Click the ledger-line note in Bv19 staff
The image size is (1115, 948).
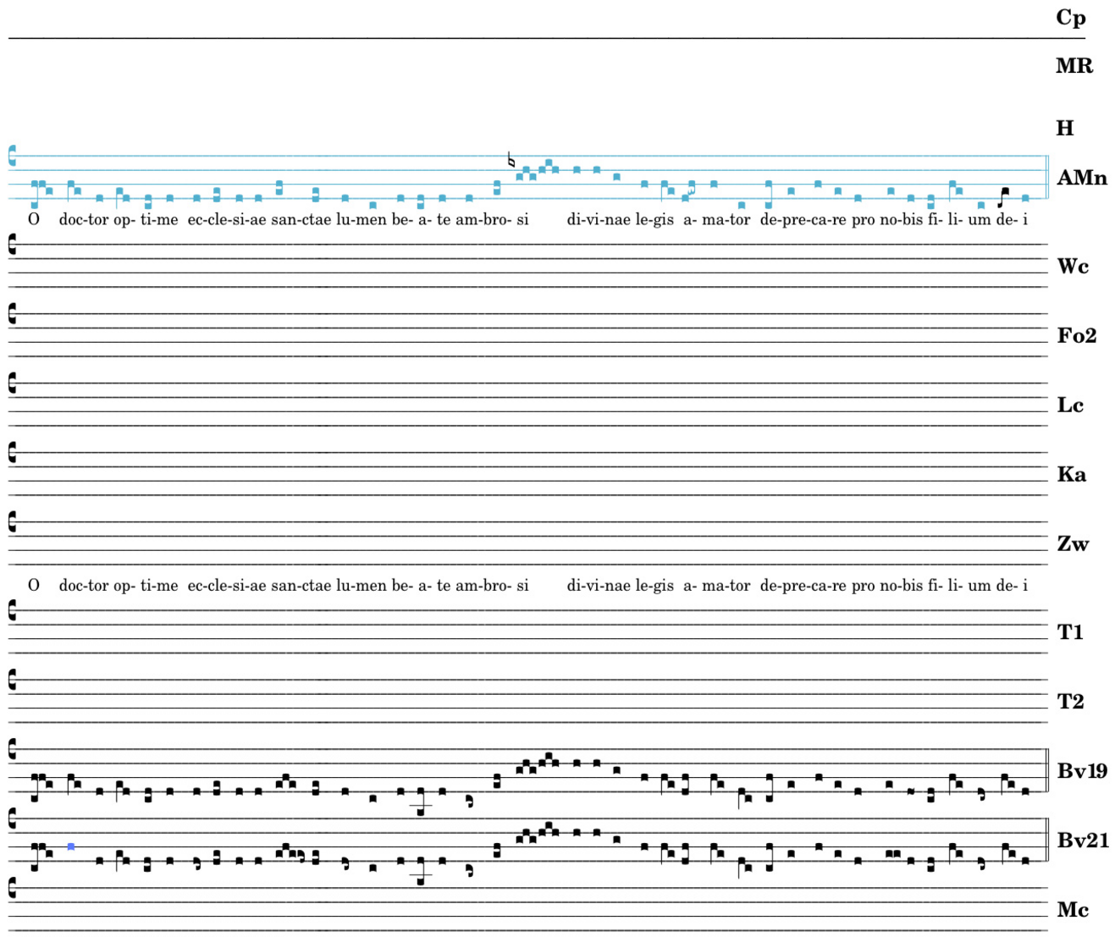(421, 806)
